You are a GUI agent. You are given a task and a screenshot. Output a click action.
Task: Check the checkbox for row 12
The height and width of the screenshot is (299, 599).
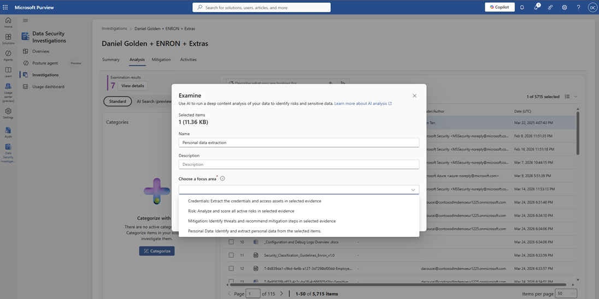(231, 268)
